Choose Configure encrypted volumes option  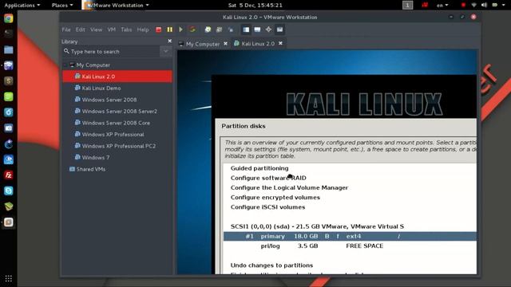pyautogui.click(x=275, y=198)
